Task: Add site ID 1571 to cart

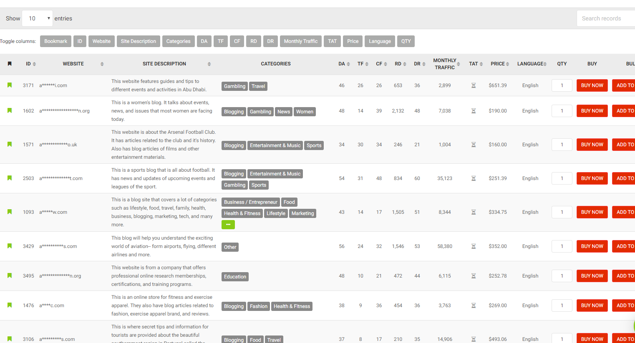Action: (624, 145)
